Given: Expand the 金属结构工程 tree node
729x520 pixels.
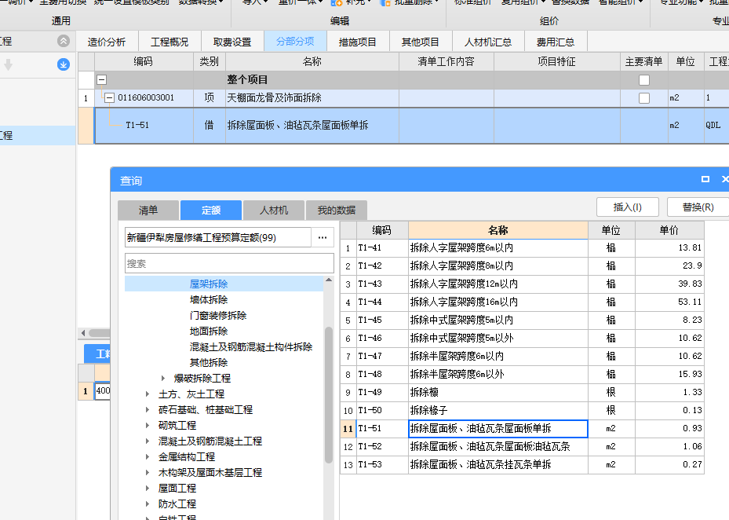Looking at the screenshot, I should click(148, 456).
